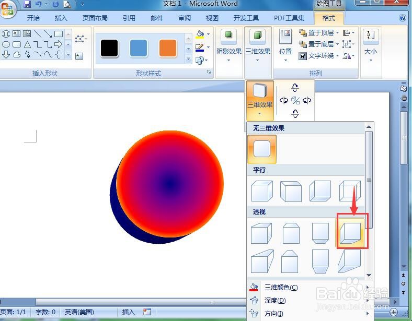Open the rotate objects dropdown
Image resolution: width=412 pixels, height=321 pixels.
coord(349,56)
